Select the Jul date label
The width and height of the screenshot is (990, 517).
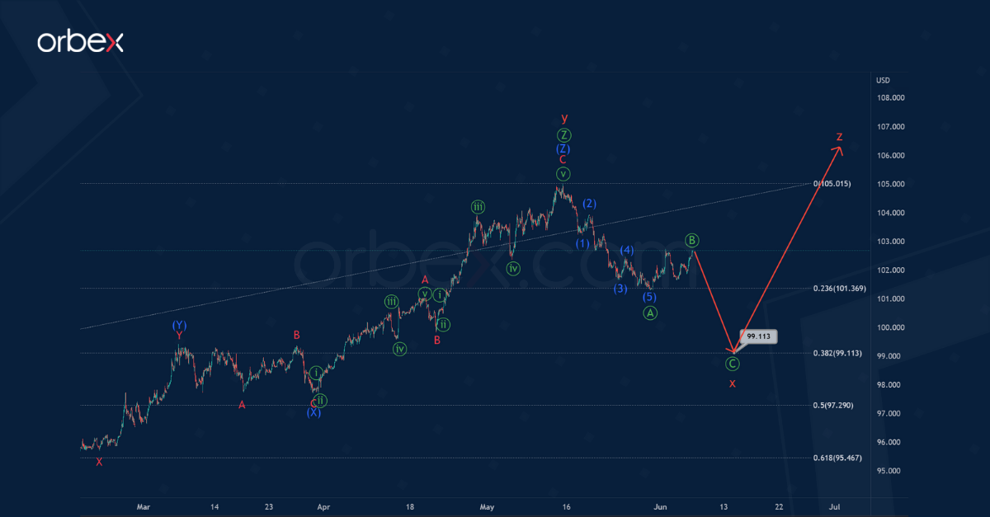click(834, 506)
